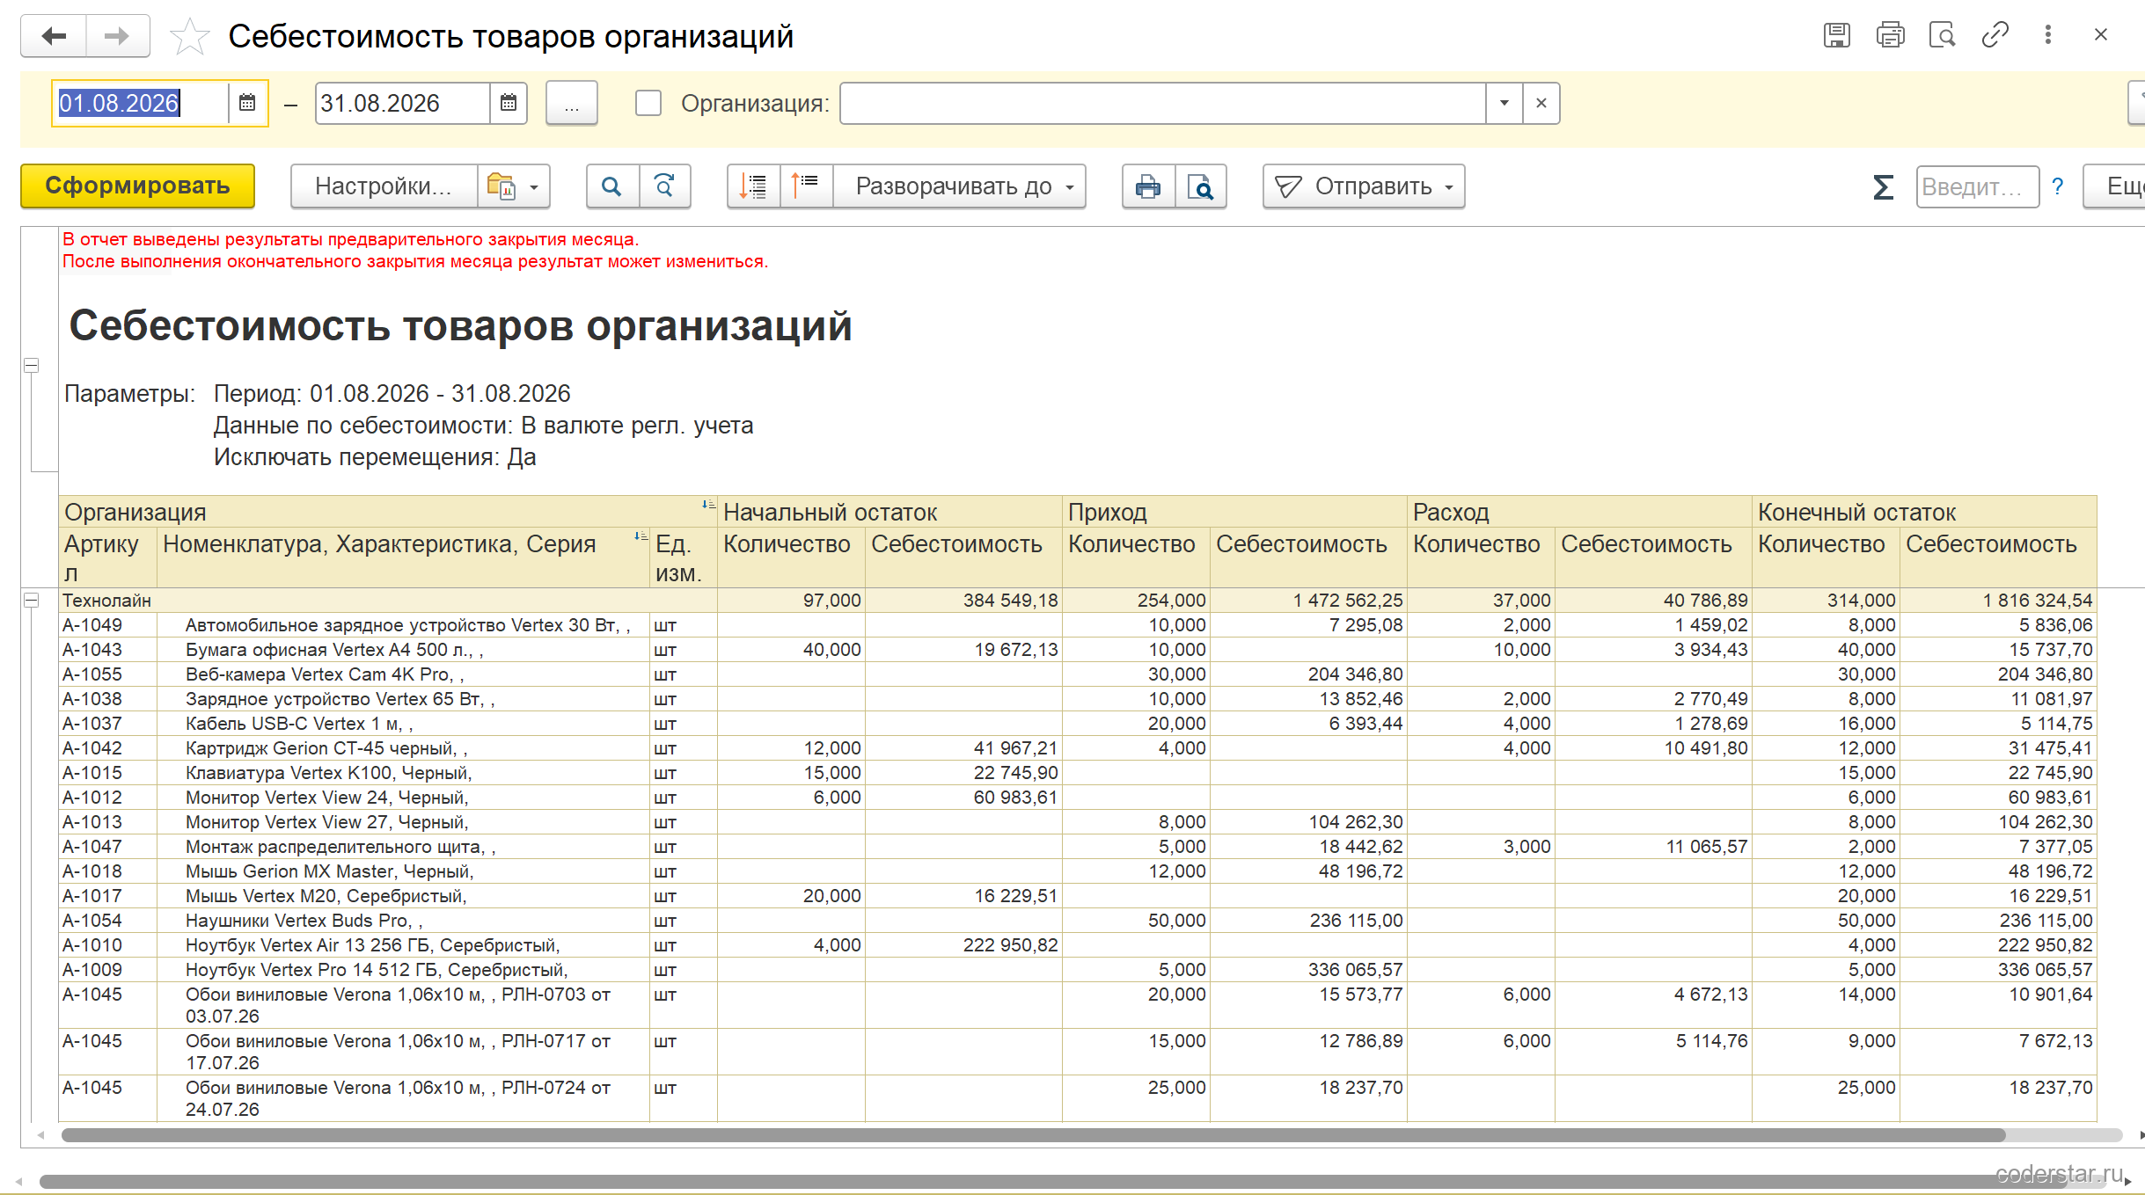
Task: Click the Организация input field
Action: tap(1163, 103)
